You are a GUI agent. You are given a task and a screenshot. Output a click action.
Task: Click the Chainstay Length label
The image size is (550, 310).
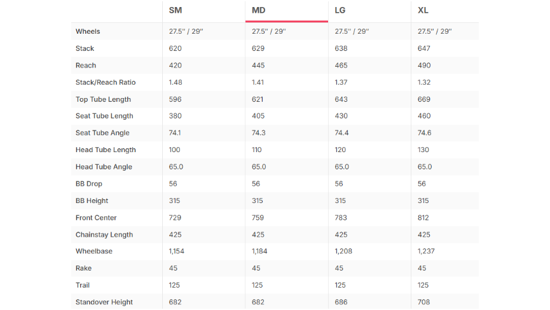pyautogui.click(x=104, y=234)
